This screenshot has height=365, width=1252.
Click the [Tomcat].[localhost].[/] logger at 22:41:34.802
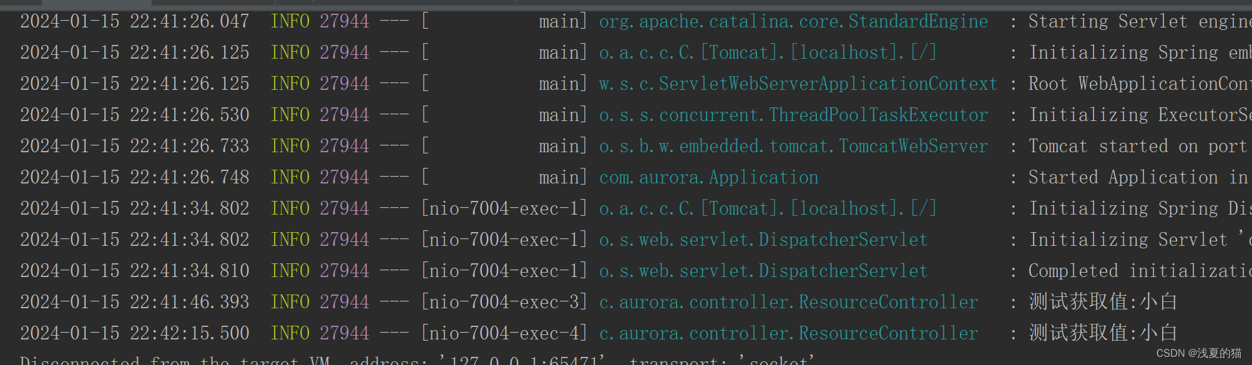(x=768, y=209)
